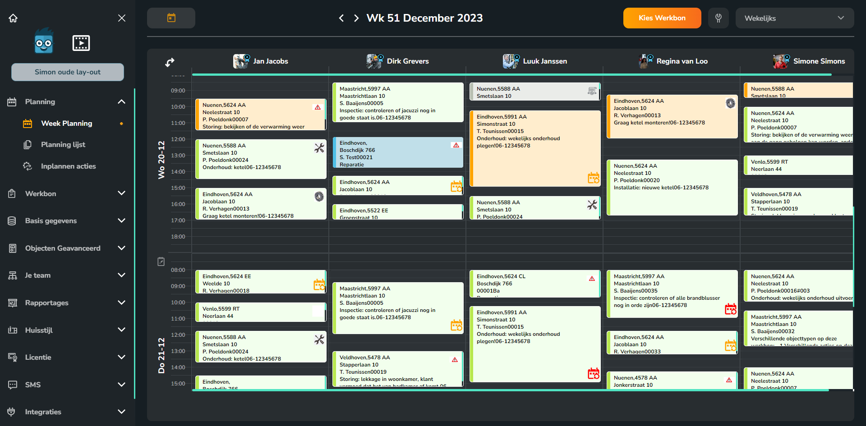Viewport: 866px width, 426px height.
Task: Click the Inplannen acties gear icon
Action: coord(28,166)
